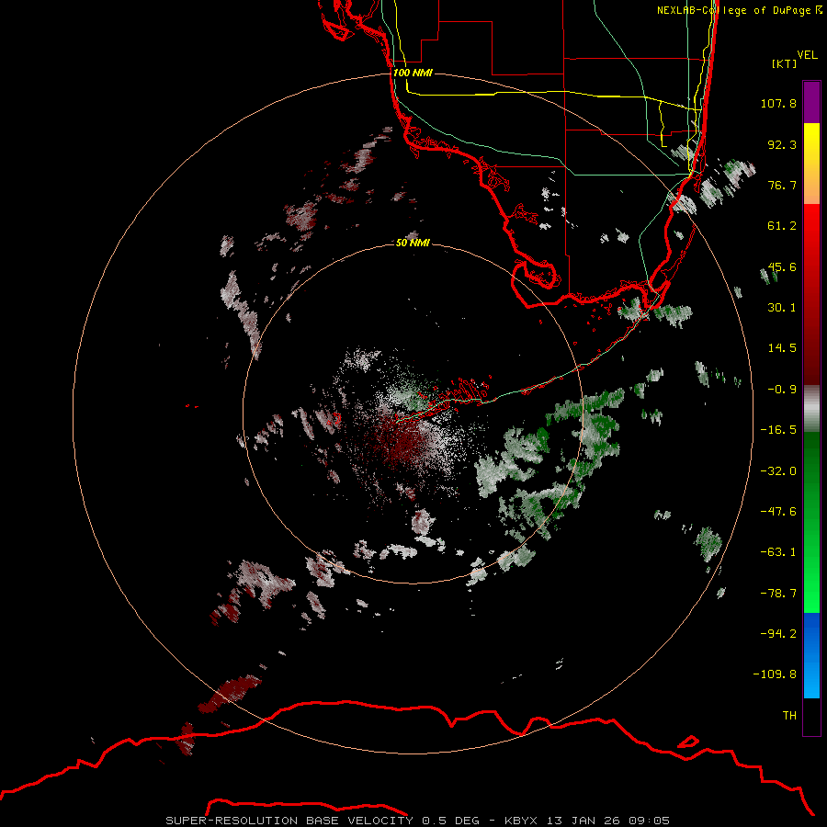Viewport: 827px width, 827px height.
Task: Click the purple segment of color bar
Action: tap(811, 102)
